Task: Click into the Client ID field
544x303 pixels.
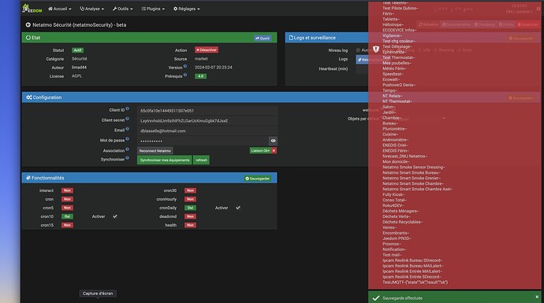Action: click(x=207, y=111)
